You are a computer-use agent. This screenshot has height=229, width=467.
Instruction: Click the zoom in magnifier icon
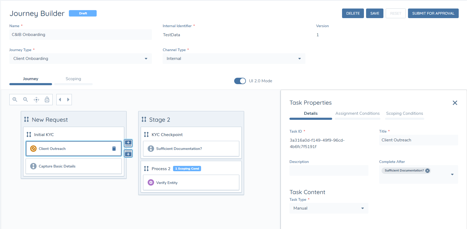point(15,100)
